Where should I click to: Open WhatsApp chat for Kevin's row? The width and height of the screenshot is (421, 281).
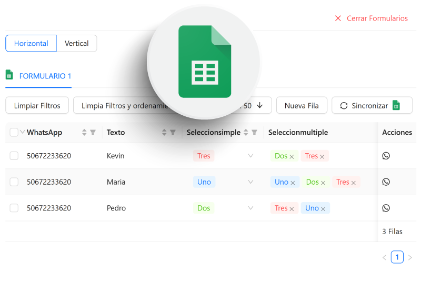[386, 156]
